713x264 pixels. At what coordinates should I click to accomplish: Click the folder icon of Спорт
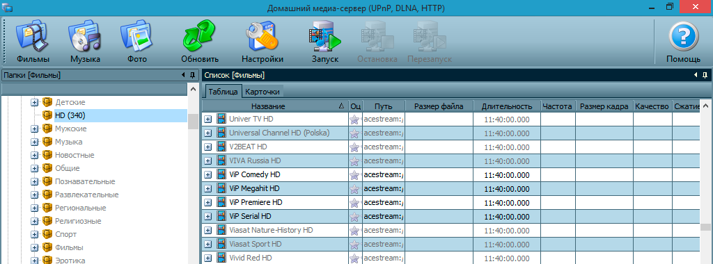tap(47, 235)
